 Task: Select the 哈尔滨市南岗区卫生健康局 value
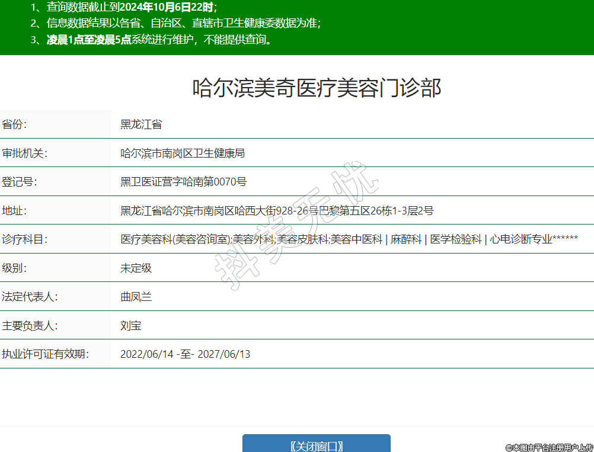click(x=183, y=153)
